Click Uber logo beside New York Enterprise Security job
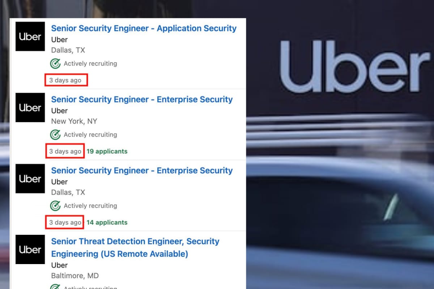 point(30,108)
